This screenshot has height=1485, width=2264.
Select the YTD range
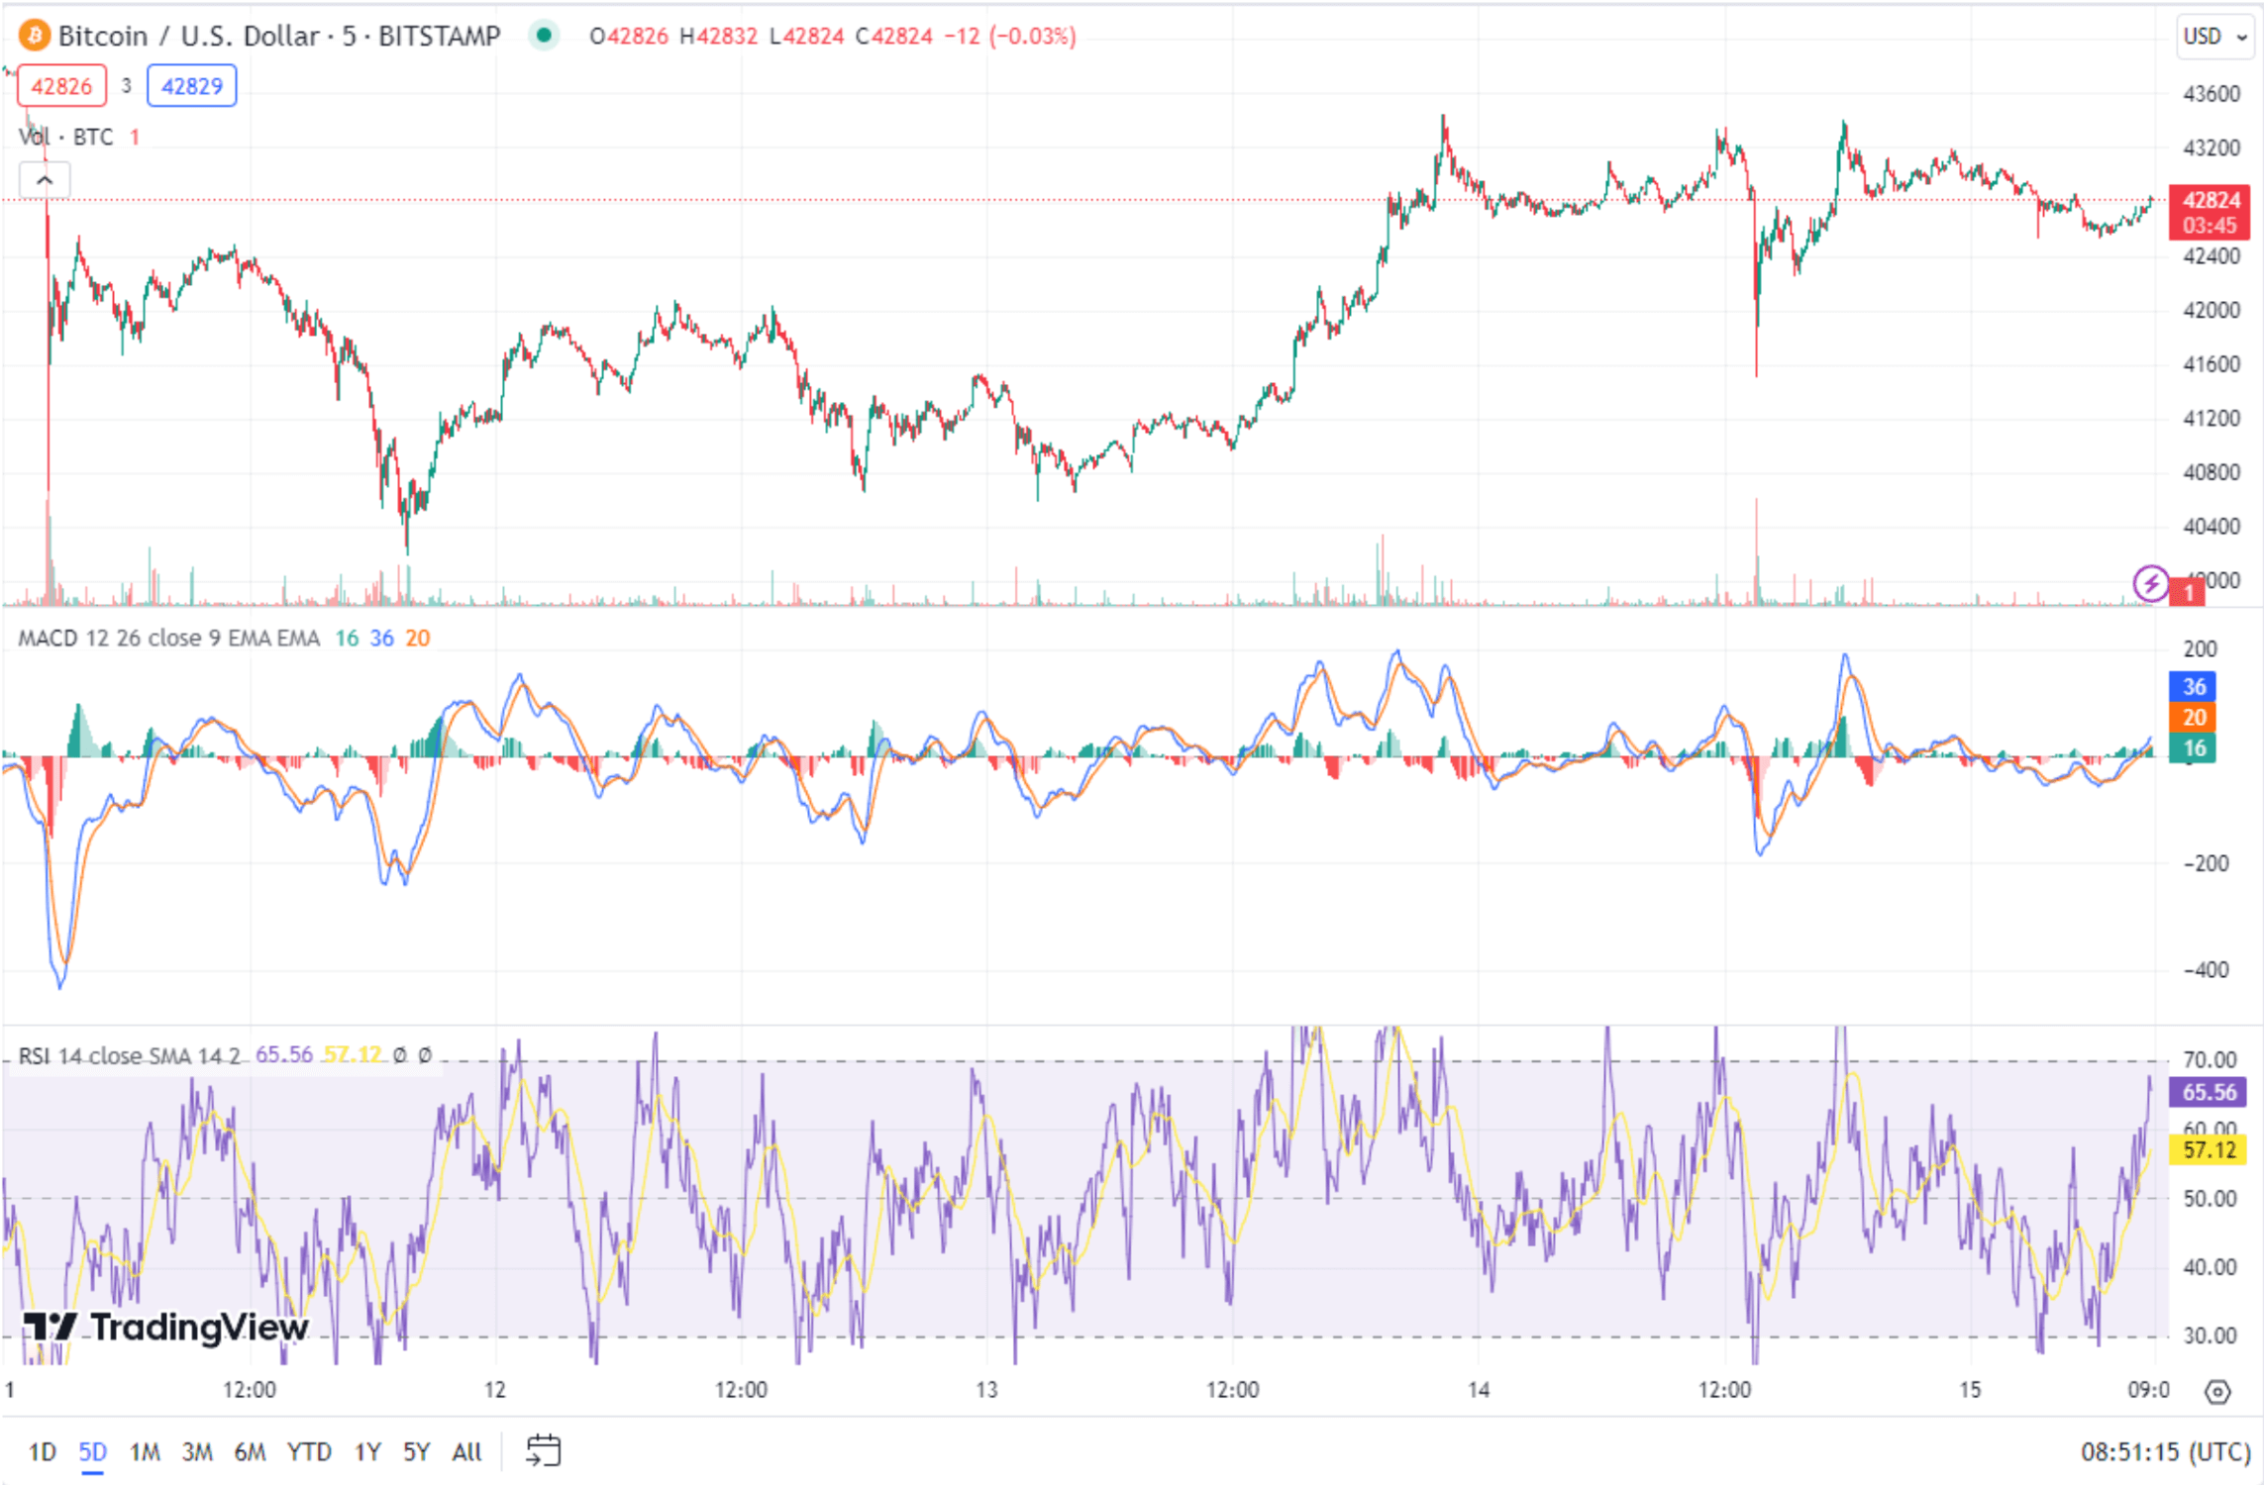(310, 1450)
